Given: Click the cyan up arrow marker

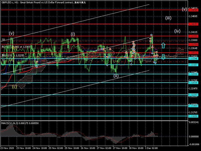Looking at the screenshot, I should 163,45.
